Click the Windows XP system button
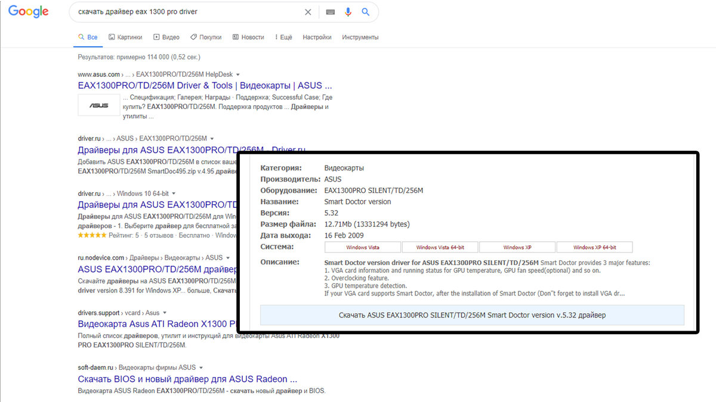This screenshot has width=716, height=402. [x=517, y=247]
